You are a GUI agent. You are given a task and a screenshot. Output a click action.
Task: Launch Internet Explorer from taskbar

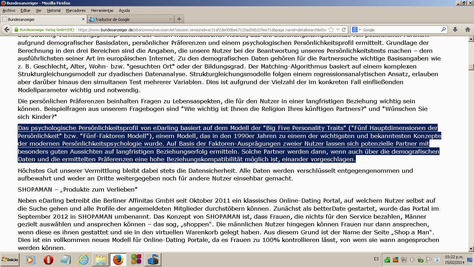pos(84,260)
